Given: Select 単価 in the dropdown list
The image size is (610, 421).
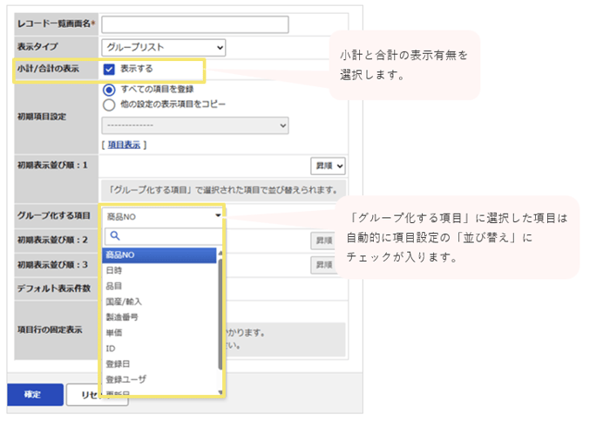Looking at the screenshot, I should click(x=159, y=333).
